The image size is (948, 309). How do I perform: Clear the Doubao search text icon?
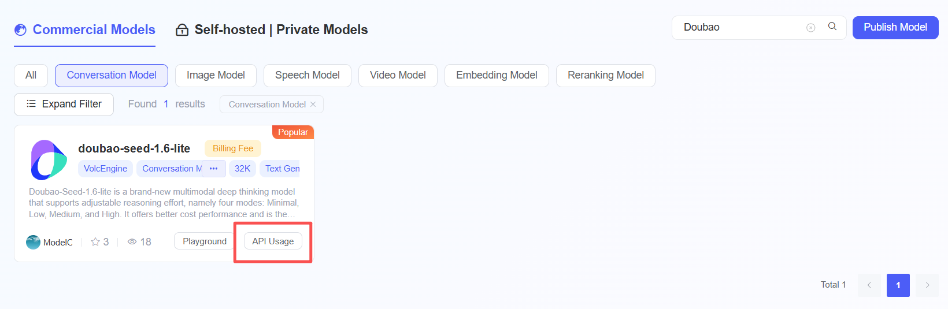coord(811,28)
